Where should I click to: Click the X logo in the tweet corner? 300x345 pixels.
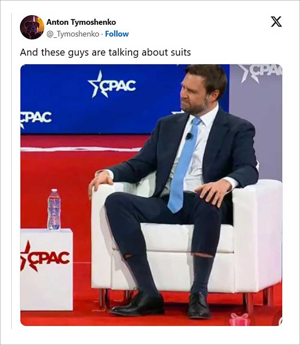(276, 22)
